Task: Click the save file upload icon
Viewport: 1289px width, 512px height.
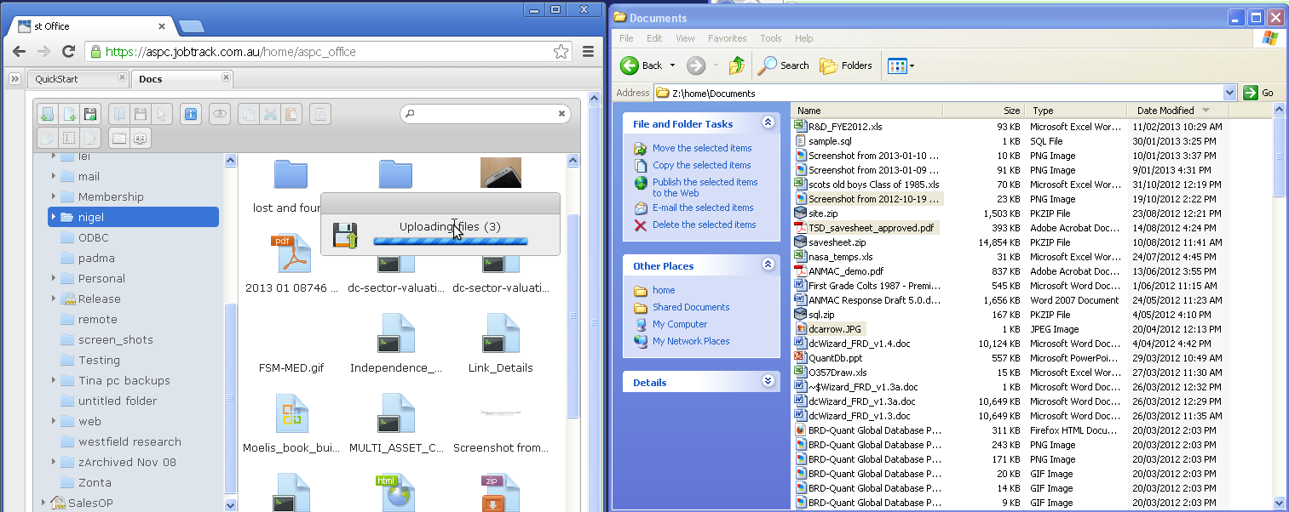Action: [x=89, y=114]
